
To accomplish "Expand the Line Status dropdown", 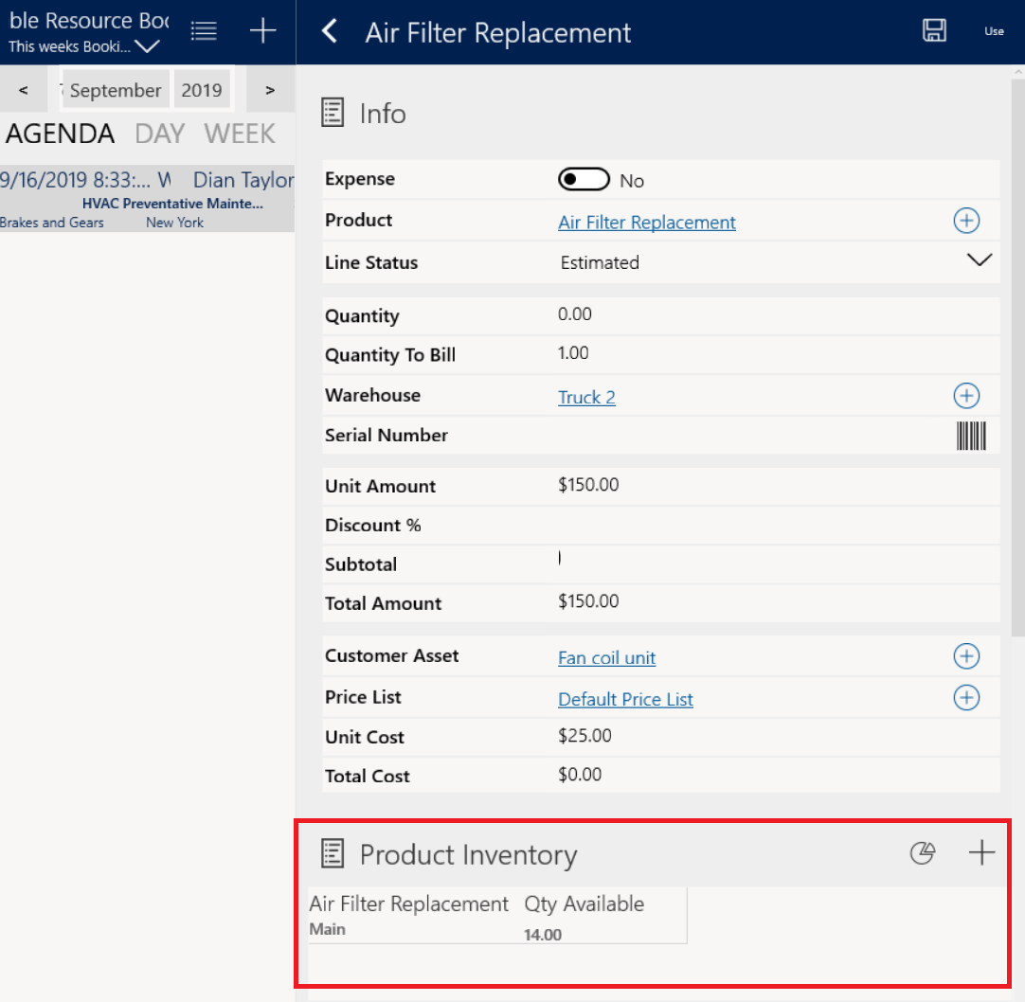I will pos(979,260).
